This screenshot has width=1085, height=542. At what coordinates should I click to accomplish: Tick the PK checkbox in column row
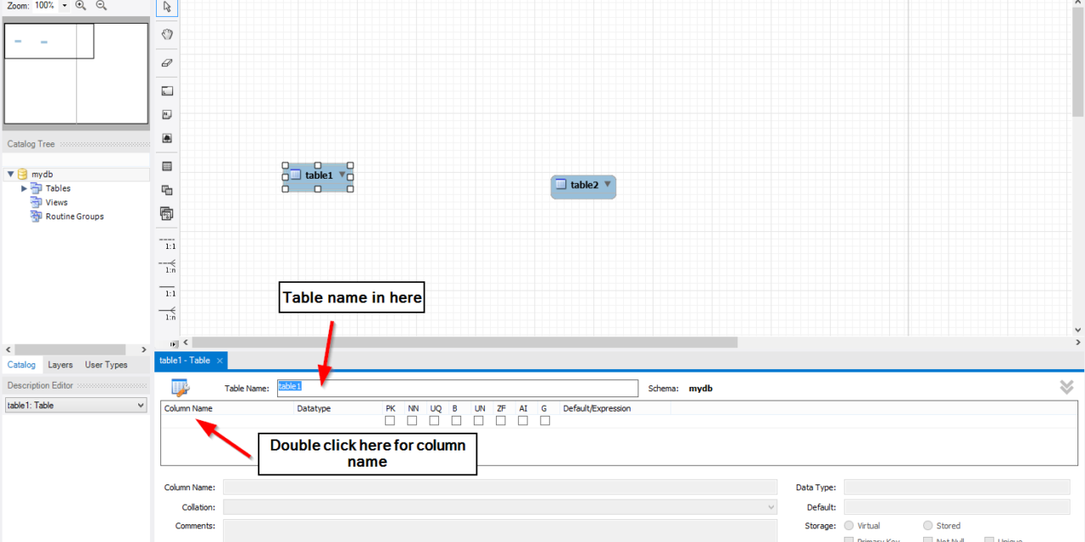click(390, 421)
